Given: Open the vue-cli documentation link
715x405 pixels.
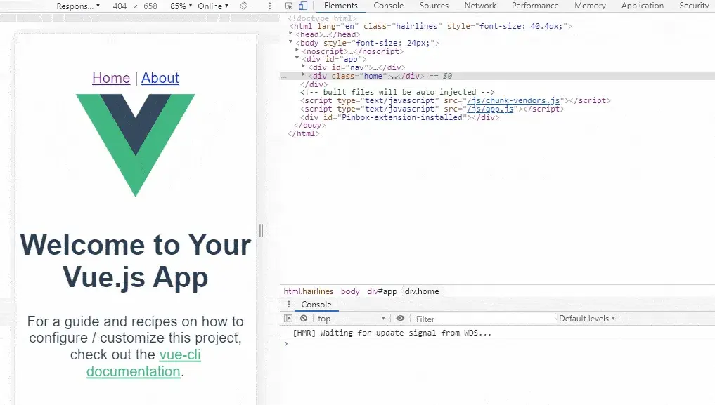Looking at the screenshot, I should pos(180,354).
